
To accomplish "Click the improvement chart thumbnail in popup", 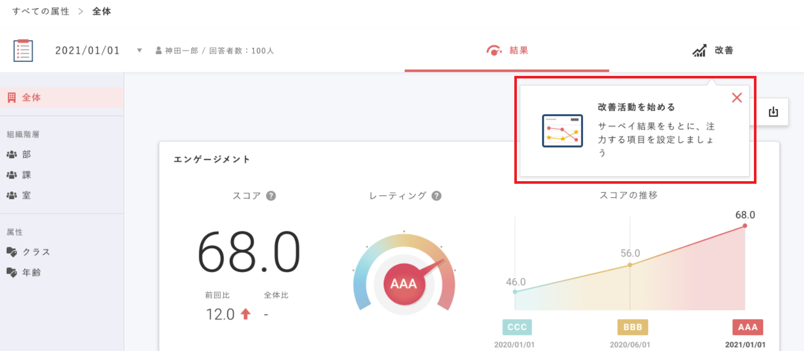I will coord(562,131).
